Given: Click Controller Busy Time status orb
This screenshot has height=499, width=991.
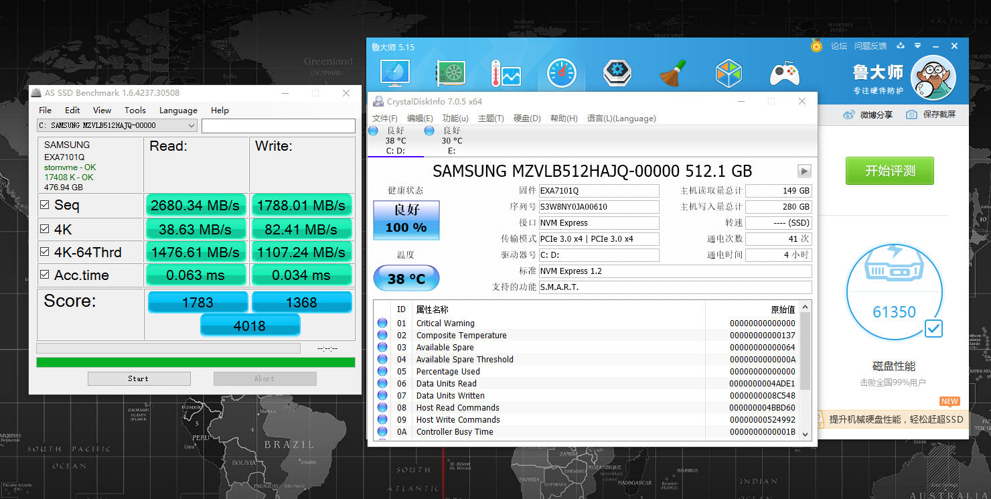Looking at the screenshot, I should point(382,431).
